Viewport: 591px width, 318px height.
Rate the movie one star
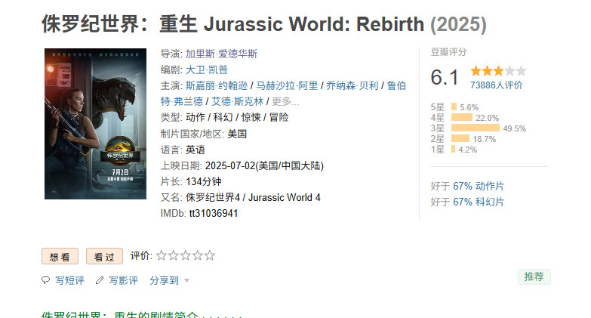[162, 255]
